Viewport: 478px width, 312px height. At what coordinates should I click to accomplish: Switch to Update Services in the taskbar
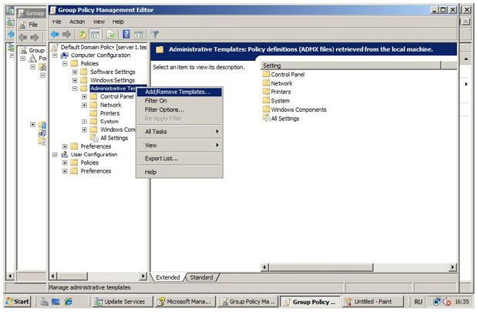click(123, 301)
